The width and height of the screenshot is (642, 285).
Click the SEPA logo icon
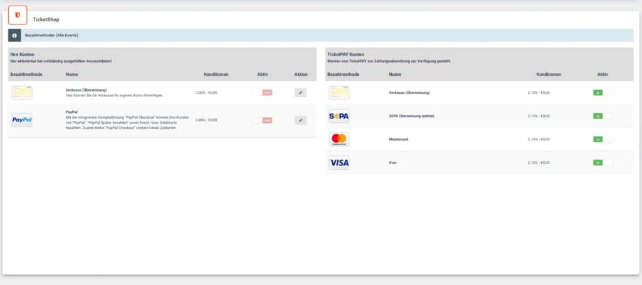(x=339, y=116)
